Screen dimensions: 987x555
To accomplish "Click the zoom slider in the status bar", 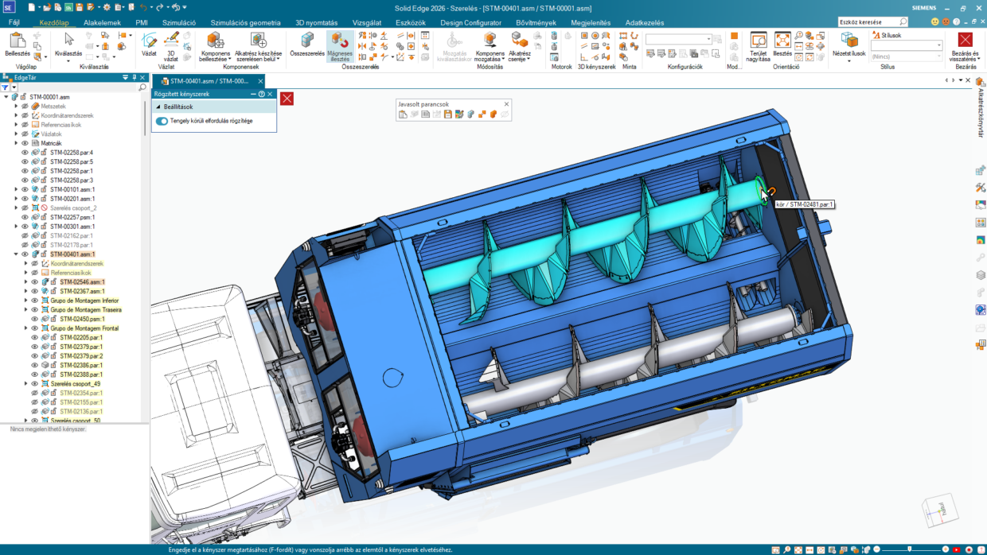I will click(909, 549).
